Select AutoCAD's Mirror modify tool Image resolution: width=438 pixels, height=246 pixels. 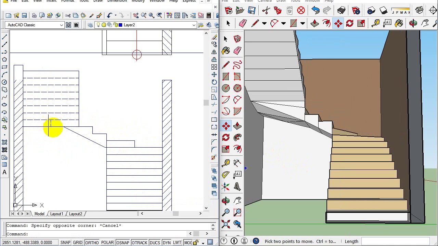coord(214,52)
